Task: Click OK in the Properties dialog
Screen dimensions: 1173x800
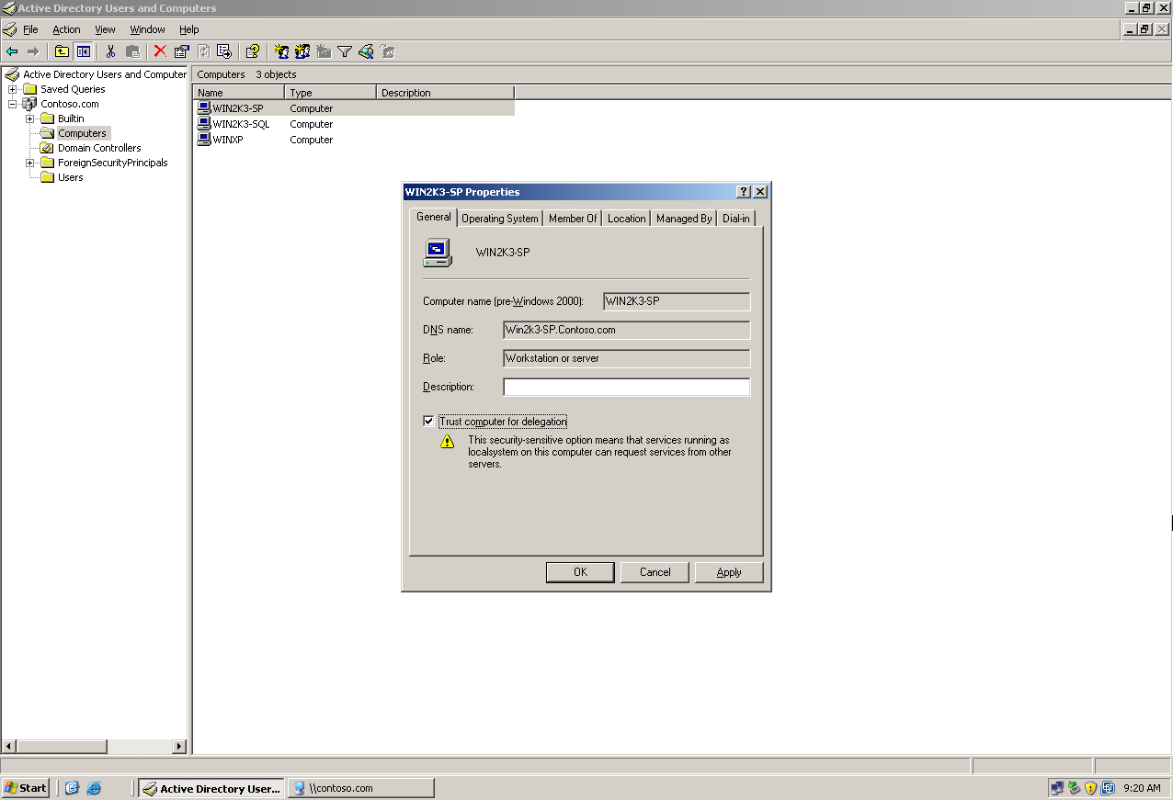Action: point(580,572)
